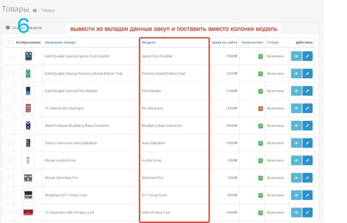This screenshot has height=223, width=347.
Task: Check the box for EarthQuaker Devices Spires Fuzz Doubler
Action: point(9,56)
